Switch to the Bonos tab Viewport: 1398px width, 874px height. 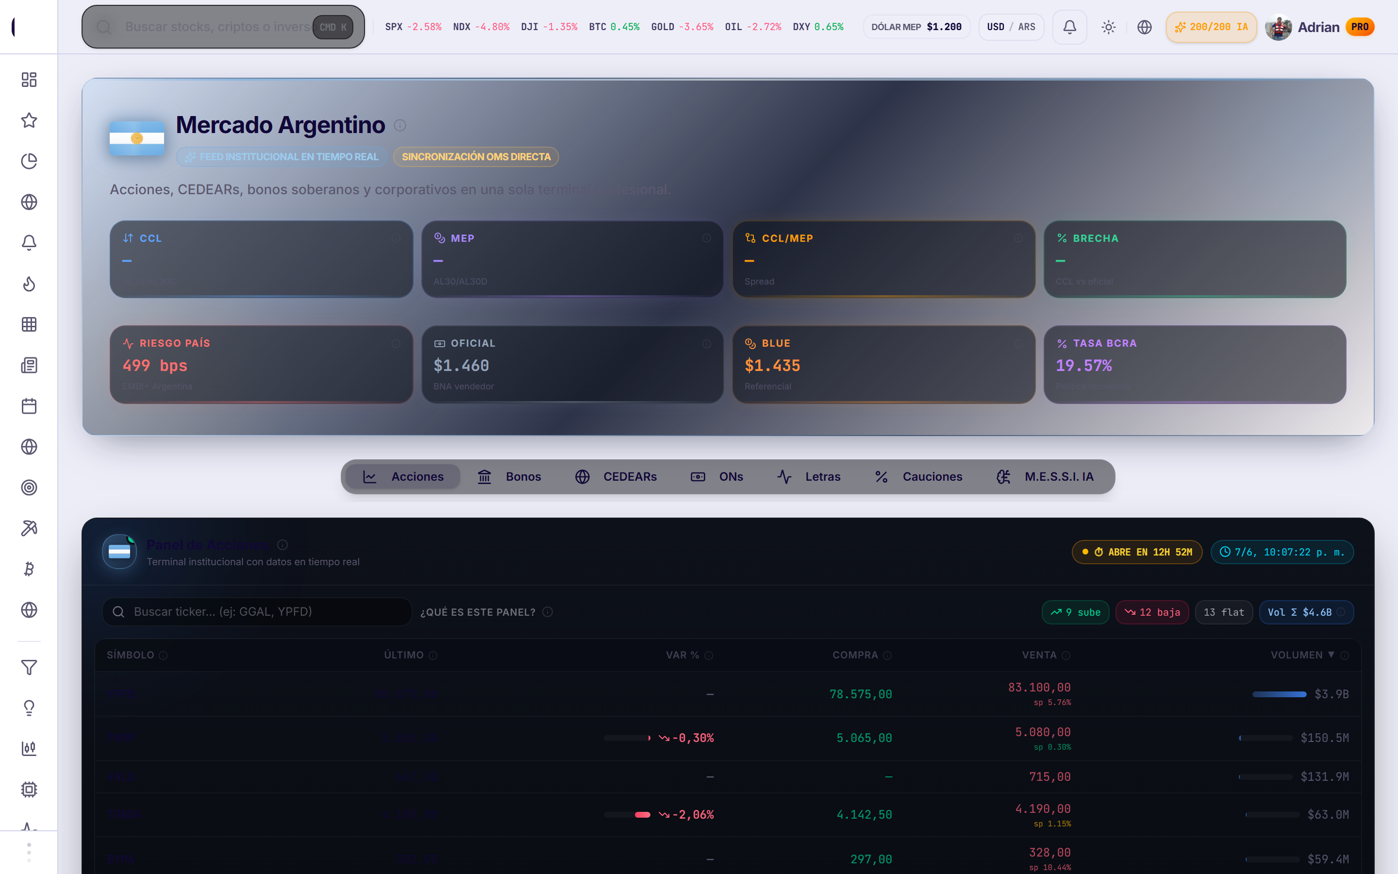(x=509, y=477)
